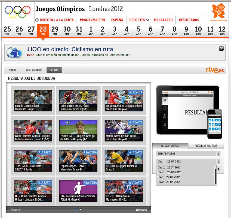Switch to the Próximas Pruebas tab
Viewport: 231px width, 218px height.
click(x=206, y=146)
